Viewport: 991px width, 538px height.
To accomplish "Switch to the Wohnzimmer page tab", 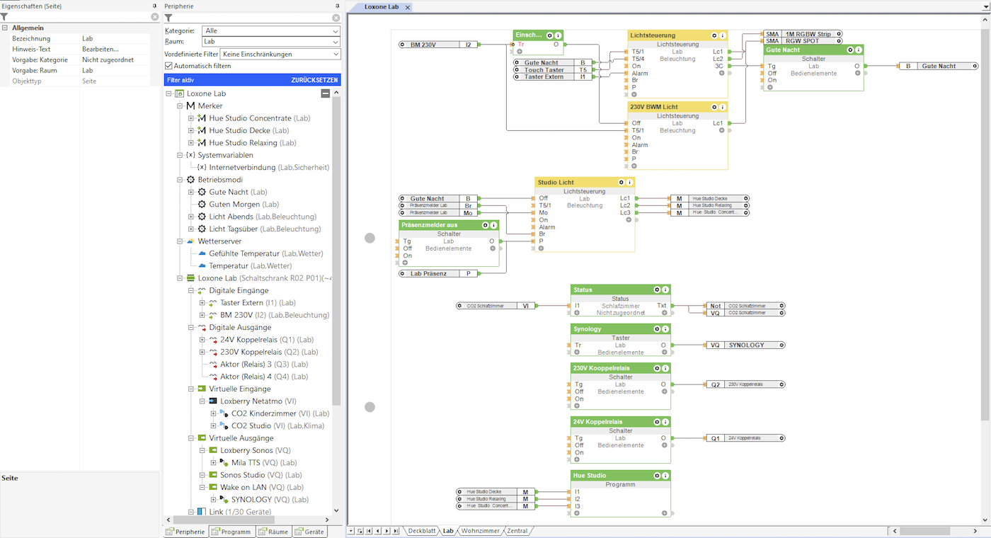I will 481,531.
